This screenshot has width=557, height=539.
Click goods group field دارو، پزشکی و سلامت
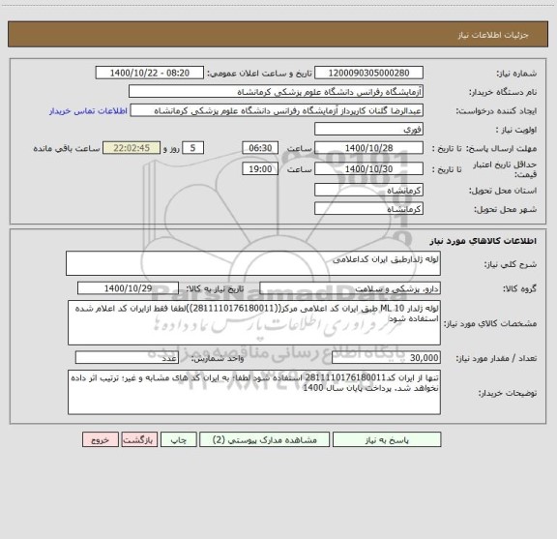coord(350,288)
